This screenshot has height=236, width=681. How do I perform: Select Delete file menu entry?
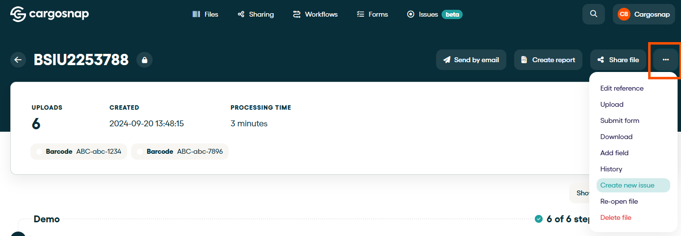tap(616, 217)
